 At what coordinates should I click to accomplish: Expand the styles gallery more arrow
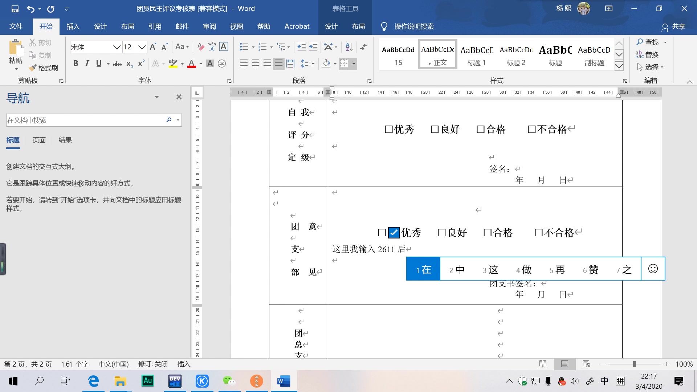(619, 66)
